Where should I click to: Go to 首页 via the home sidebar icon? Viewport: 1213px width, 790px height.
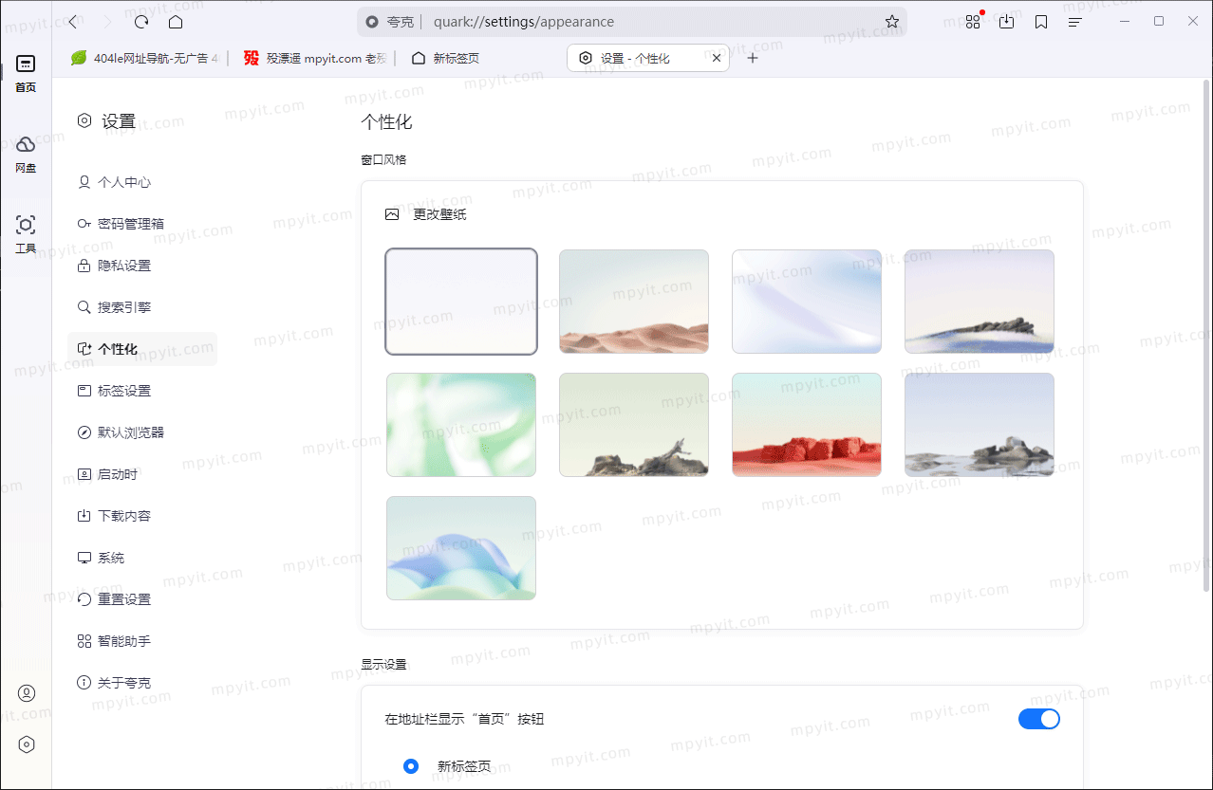point(26,71)
